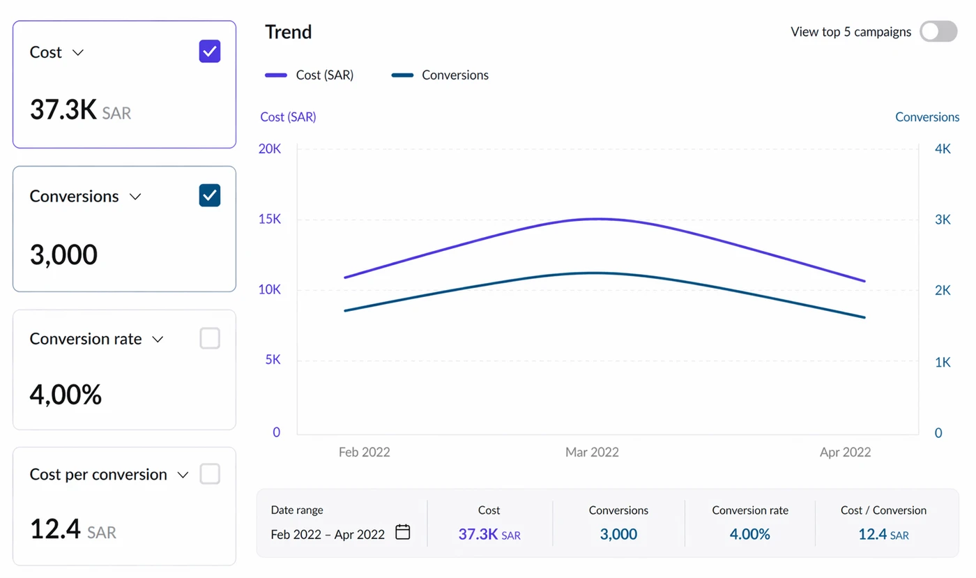Click the 37.3K value in Cost card
976x578 pixels.
pyautogui.click(x=63, y=109)
